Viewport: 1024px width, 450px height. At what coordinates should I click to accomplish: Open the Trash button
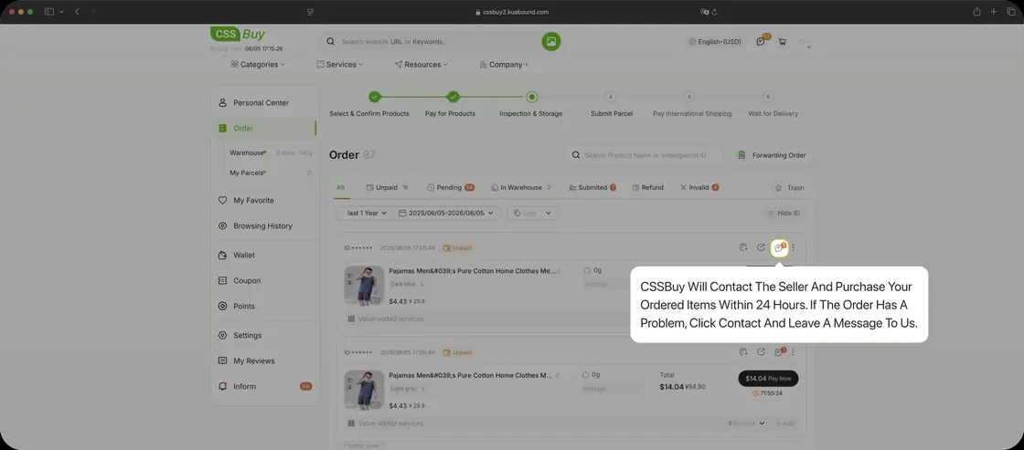click(x=790, y=187)
